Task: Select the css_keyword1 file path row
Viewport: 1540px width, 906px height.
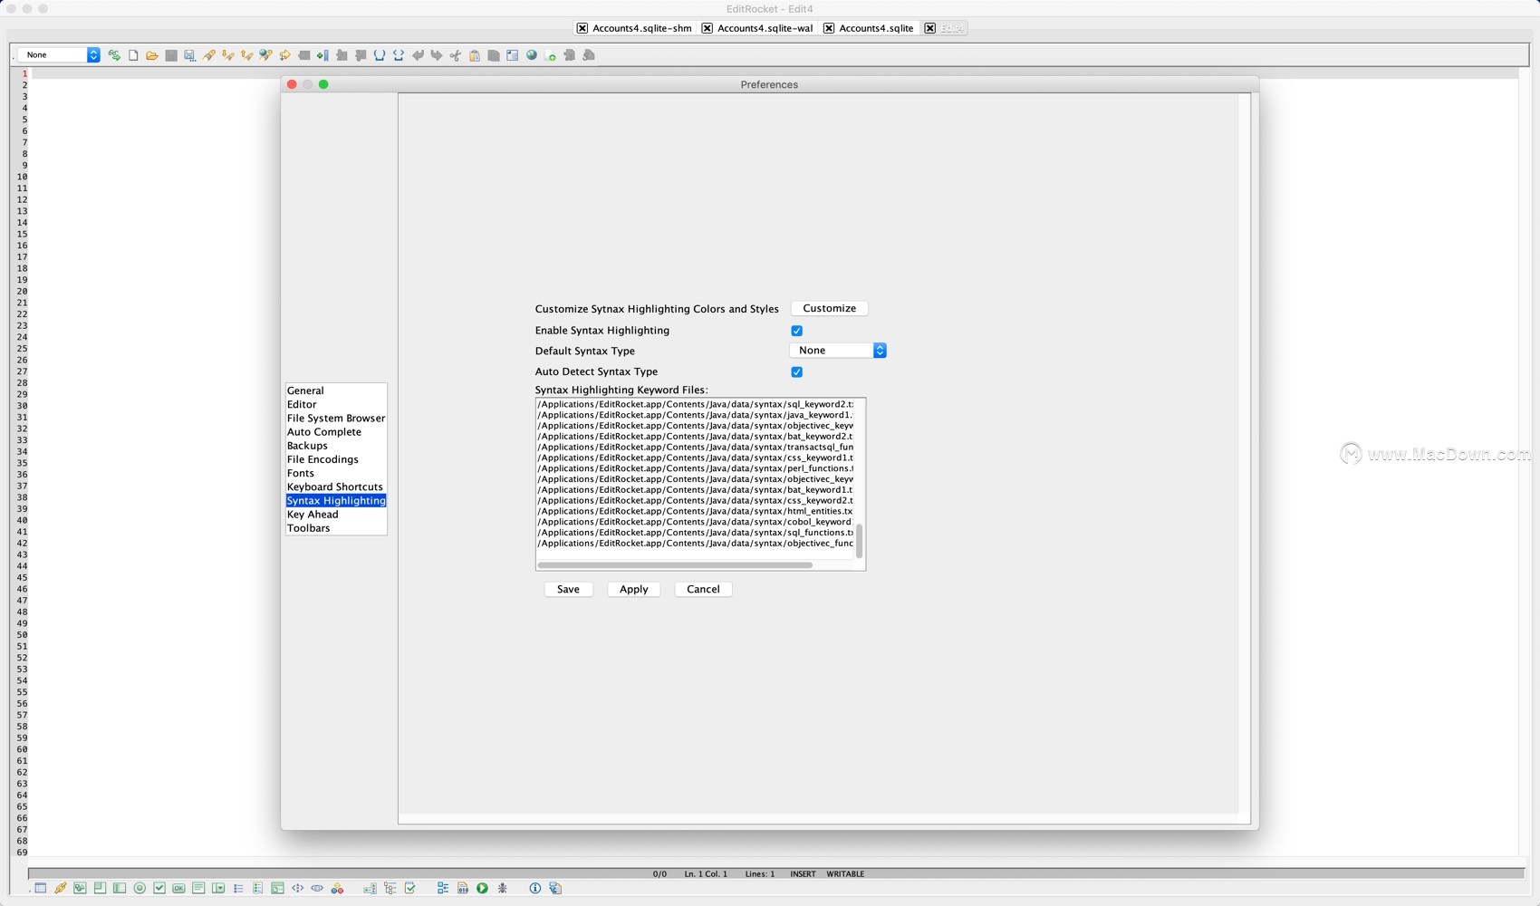Action: tap(696, 458)
